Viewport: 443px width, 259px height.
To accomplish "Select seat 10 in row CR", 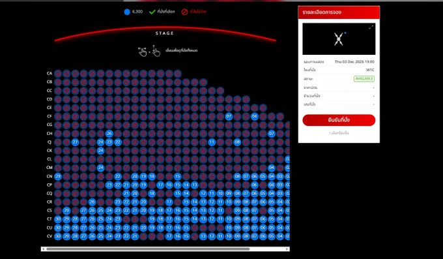I will click(x=229, y=202).
